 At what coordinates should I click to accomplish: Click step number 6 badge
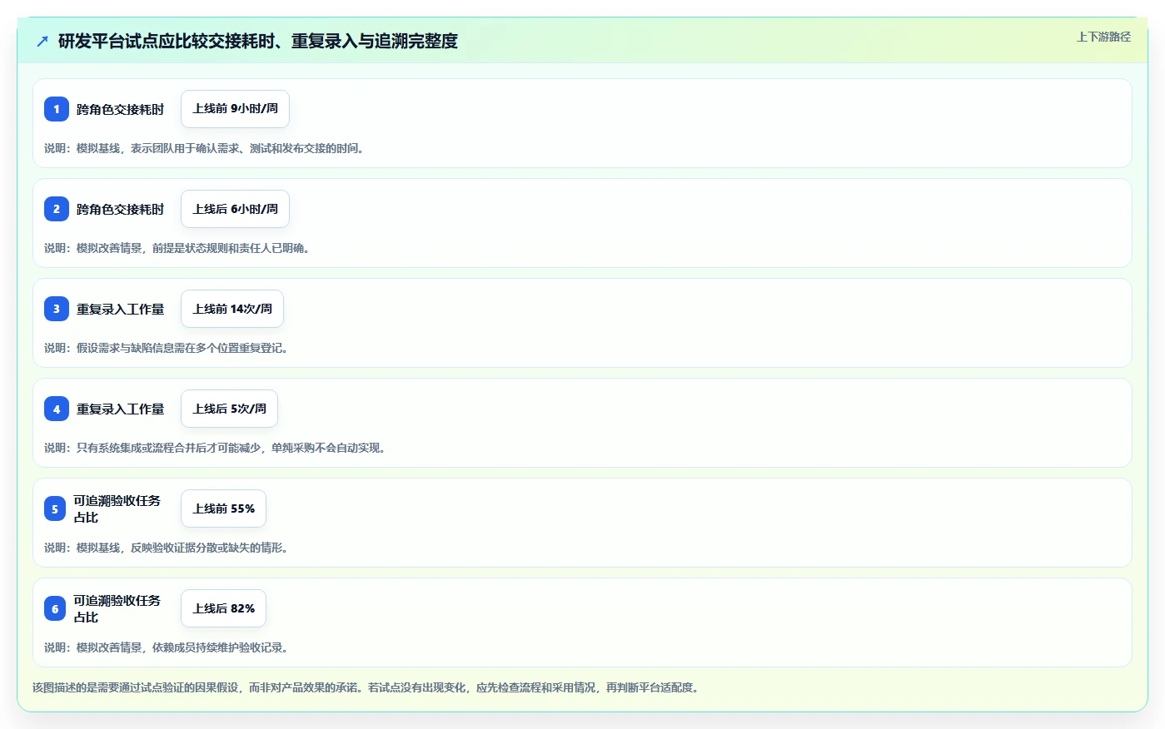pyautogui.click(x=55, y=608)
